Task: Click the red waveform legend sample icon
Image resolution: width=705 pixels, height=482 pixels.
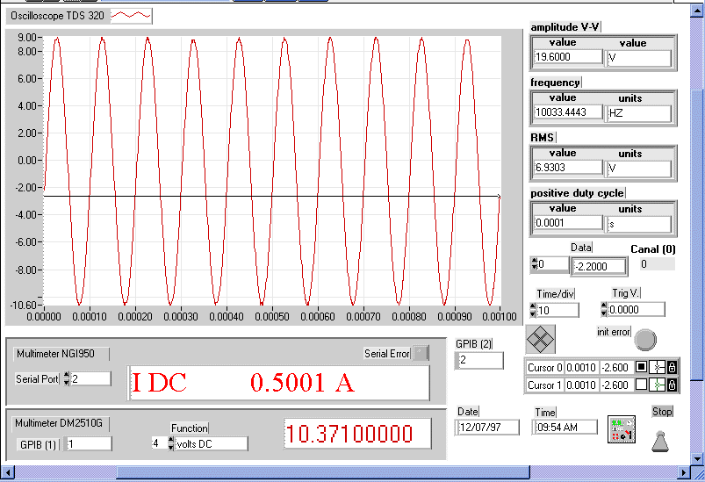Action: (131, 16)
